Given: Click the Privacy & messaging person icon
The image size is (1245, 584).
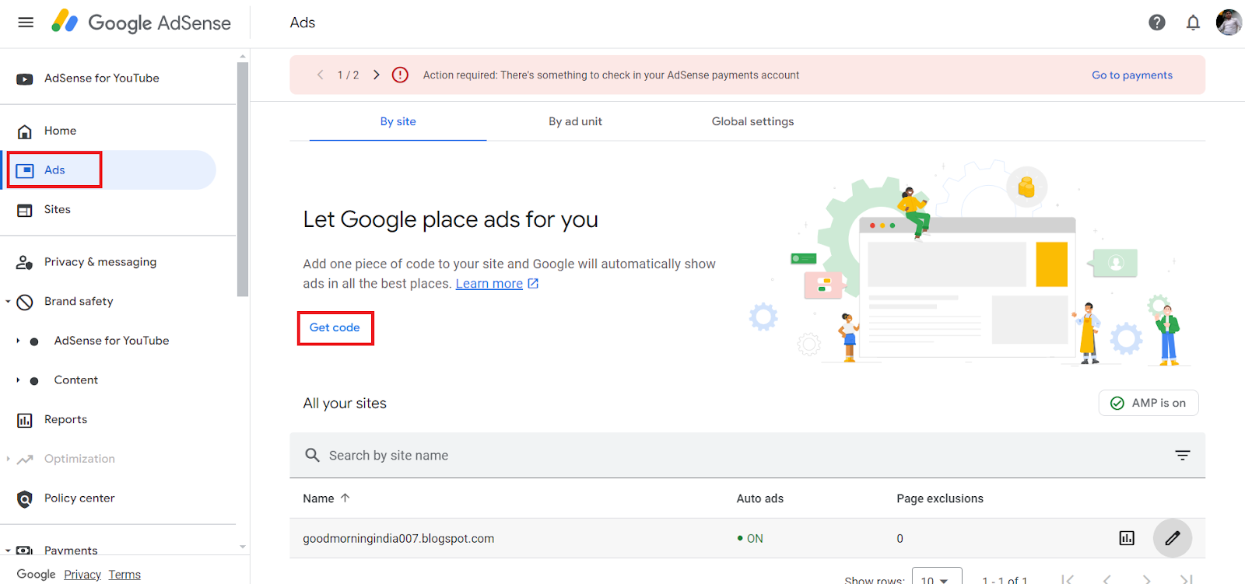Looking at the screenshot, I should 25,263.
